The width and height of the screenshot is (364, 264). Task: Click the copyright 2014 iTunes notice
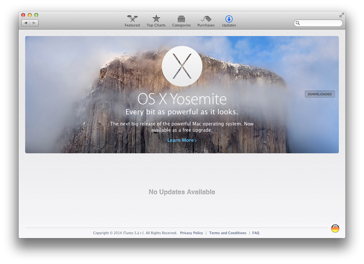tap(135, 233)
